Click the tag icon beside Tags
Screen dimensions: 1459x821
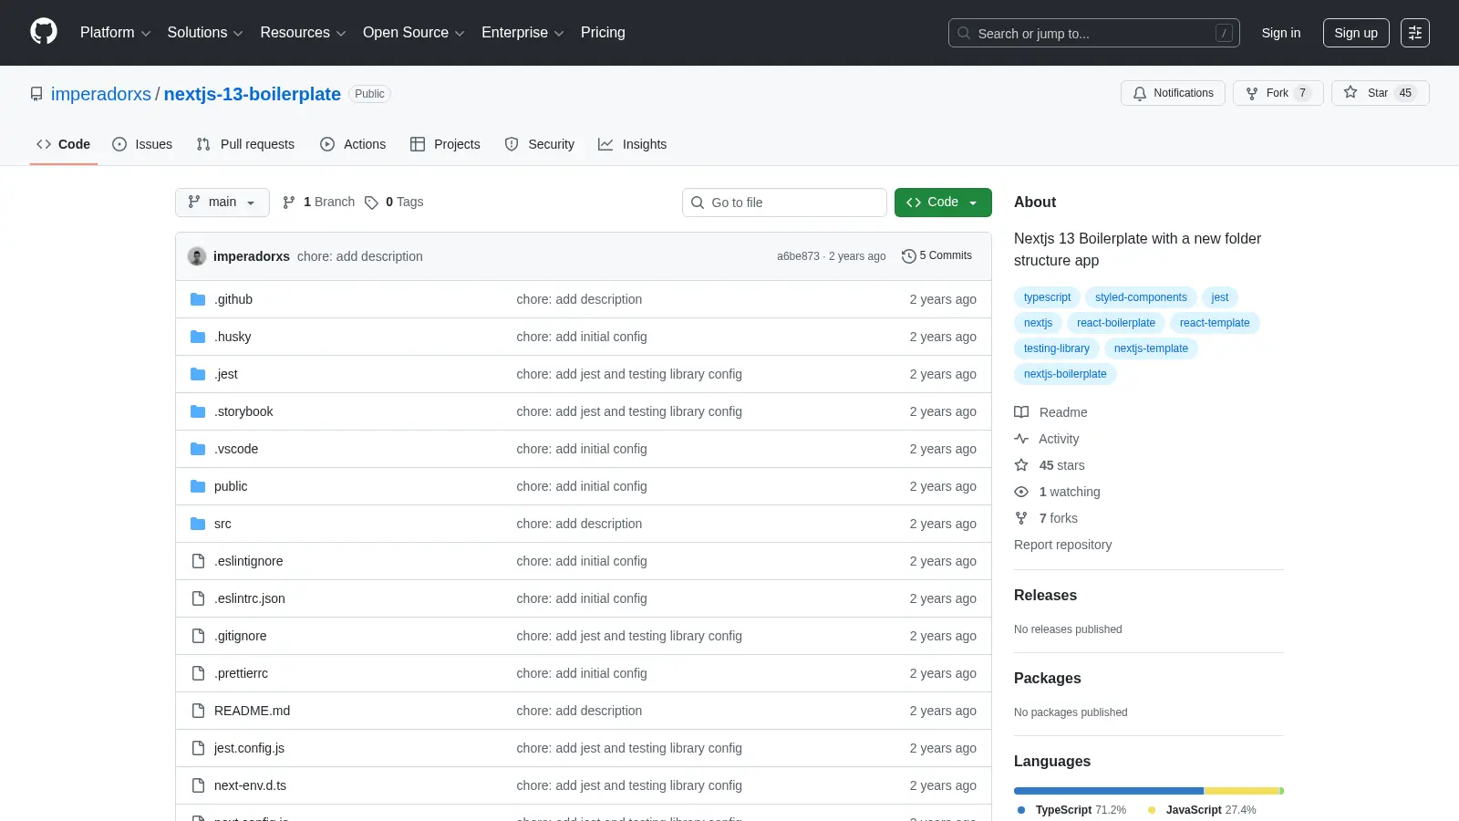371,203
